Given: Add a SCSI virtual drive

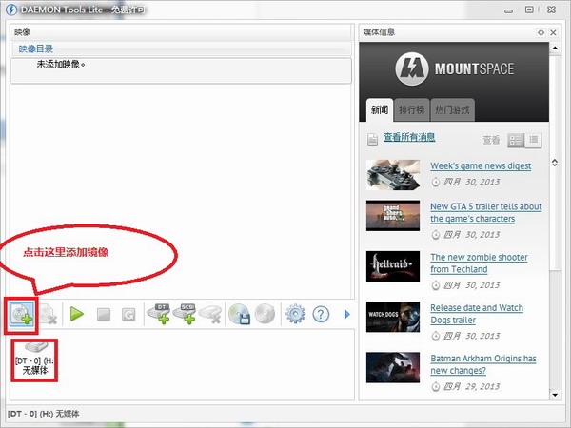Looking at the screenshot, I should (185, 314).
